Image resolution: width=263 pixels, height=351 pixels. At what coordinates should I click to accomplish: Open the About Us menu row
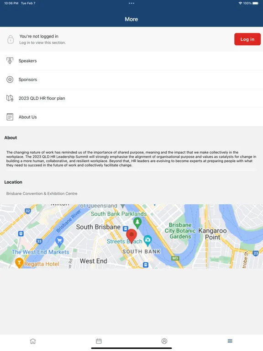click(x=131, y=117)
